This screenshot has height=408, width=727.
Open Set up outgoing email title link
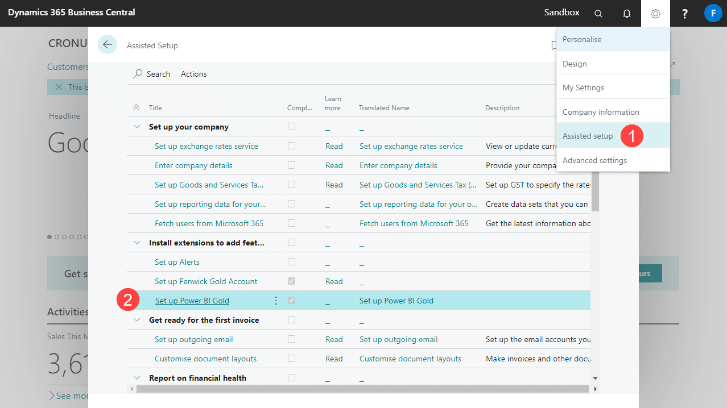[194, 339]
